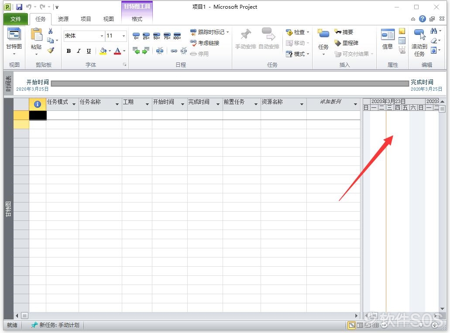Expand the 跟踪时标记 dropdown

[x=227, y=32]
